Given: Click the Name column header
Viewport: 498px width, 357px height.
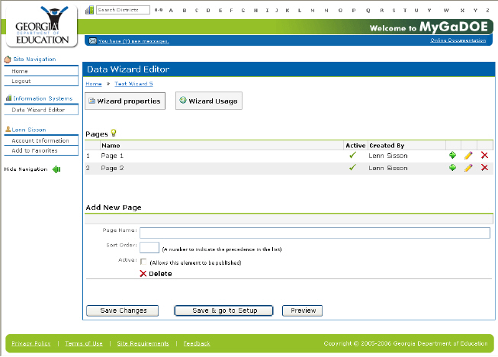Looking at the screenshot, I should click(111, 146).
